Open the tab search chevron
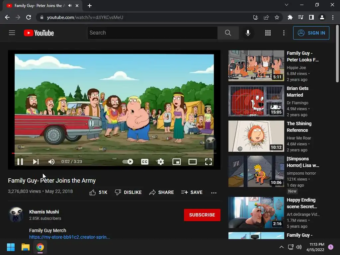Screen dimensions: 340x255 [287, 5]
